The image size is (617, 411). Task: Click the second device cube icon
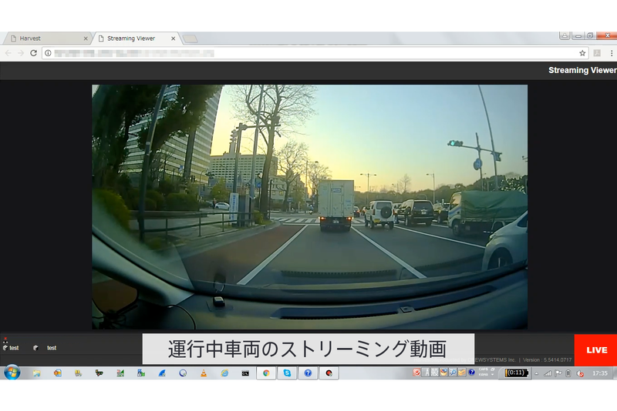35,348
